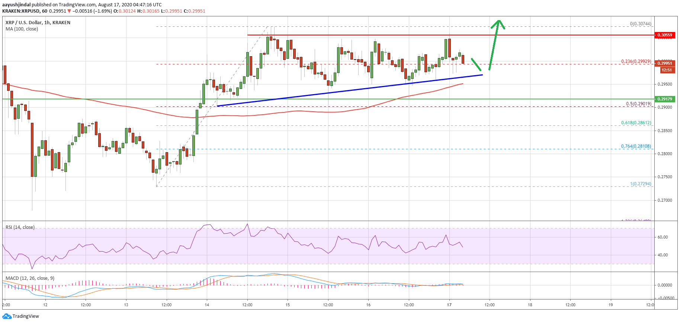Image resolution: width=680 pixels, height=323 pixels.
Task: Click the RSI 40.00 axis value
Action: click(663, 255)
